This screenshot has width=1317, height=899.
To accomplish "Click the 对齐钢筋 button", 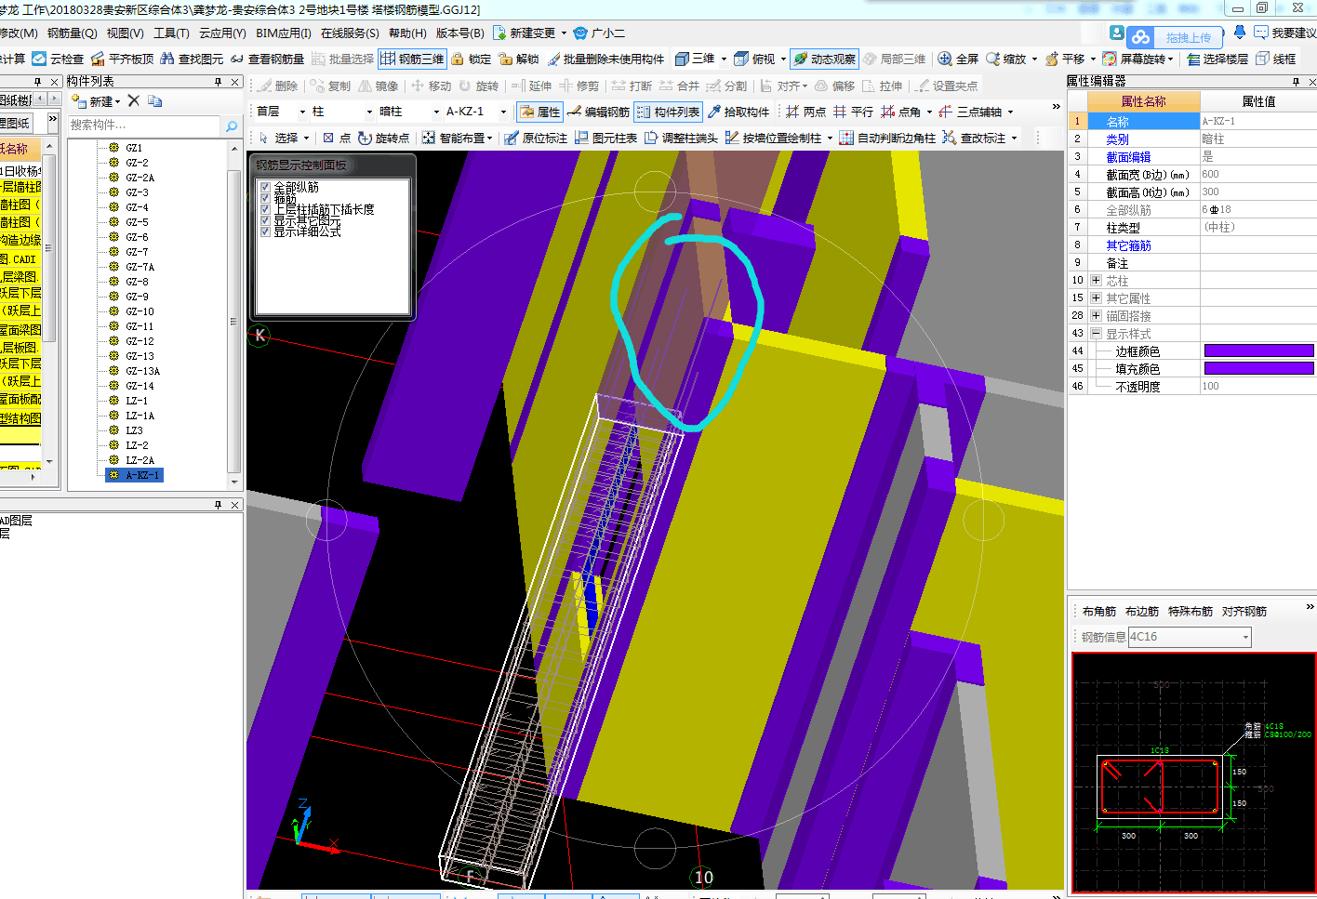I will (1244, 611).
